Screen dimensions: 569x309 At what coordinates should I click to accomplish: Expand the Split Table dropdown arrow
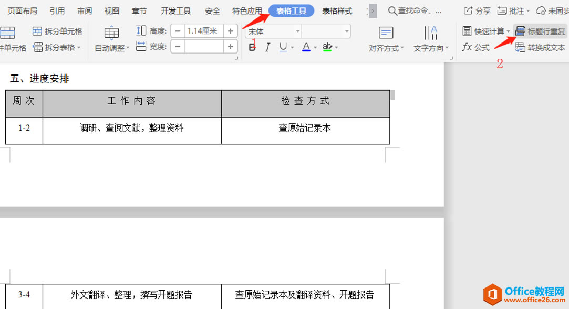[x=79, y=47]
